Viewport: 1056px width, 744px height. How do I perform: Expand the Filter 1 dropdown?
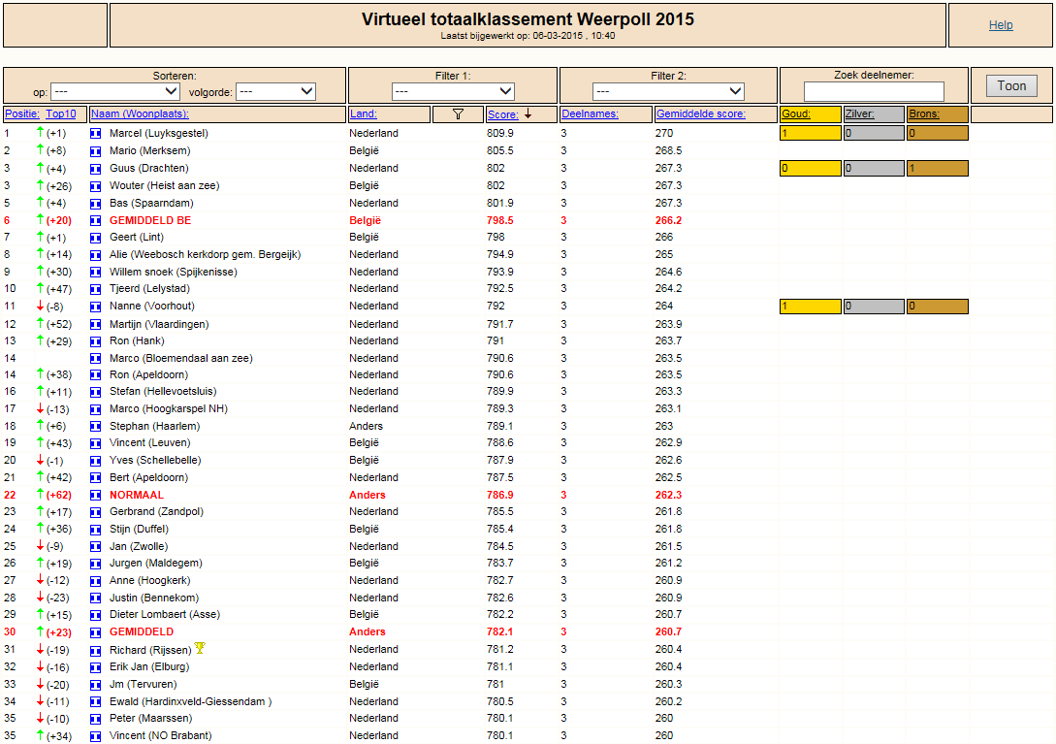click(x=453, y=91)
